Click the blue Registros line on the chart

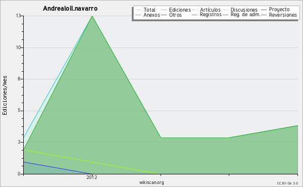click(x=58, y=168)
